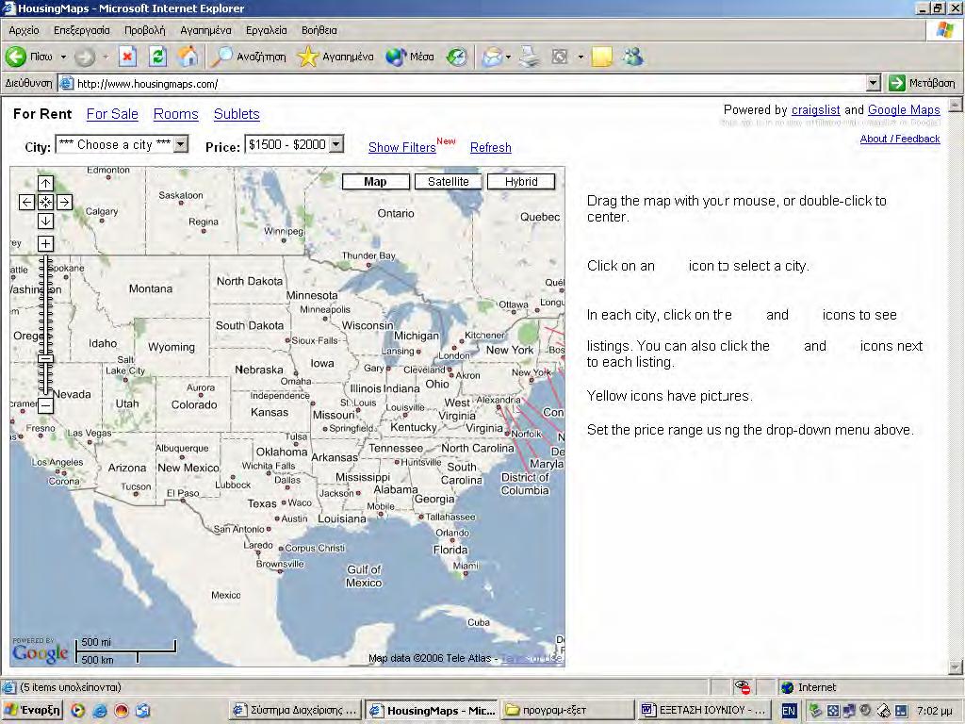
Task: Open the Μέσα media toolbar button
Action: click(410, 58)
